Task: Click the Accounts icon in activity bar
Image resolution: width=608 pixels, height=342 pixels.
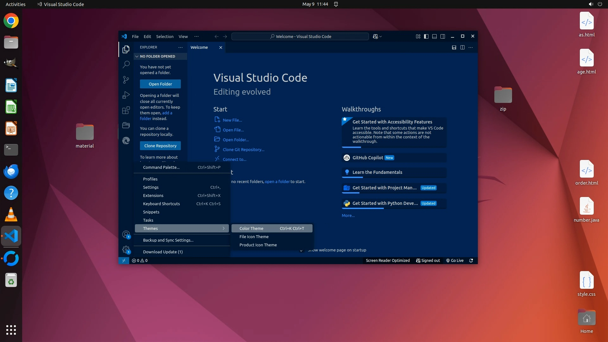Action: [126, 235]
